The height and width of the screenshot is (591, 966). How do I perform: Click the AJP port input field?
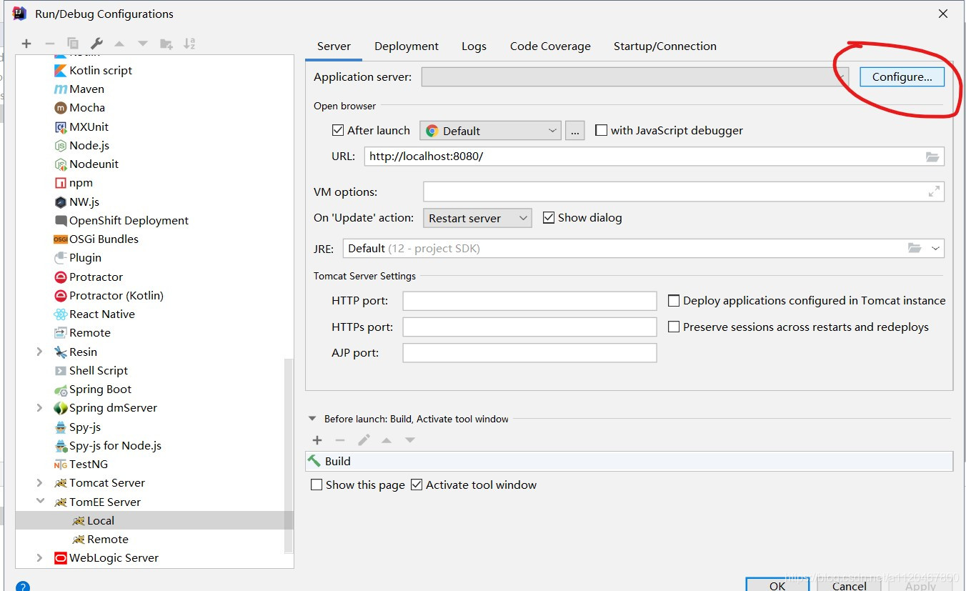coord(529,353)
